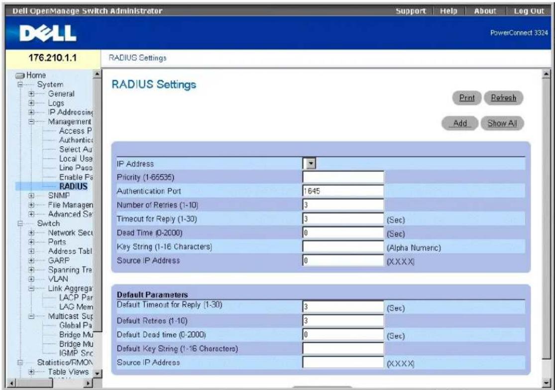The width and height of the screenshot is (555, 390).
Task: Open Table Views tree item
Action: coord(68,372)
